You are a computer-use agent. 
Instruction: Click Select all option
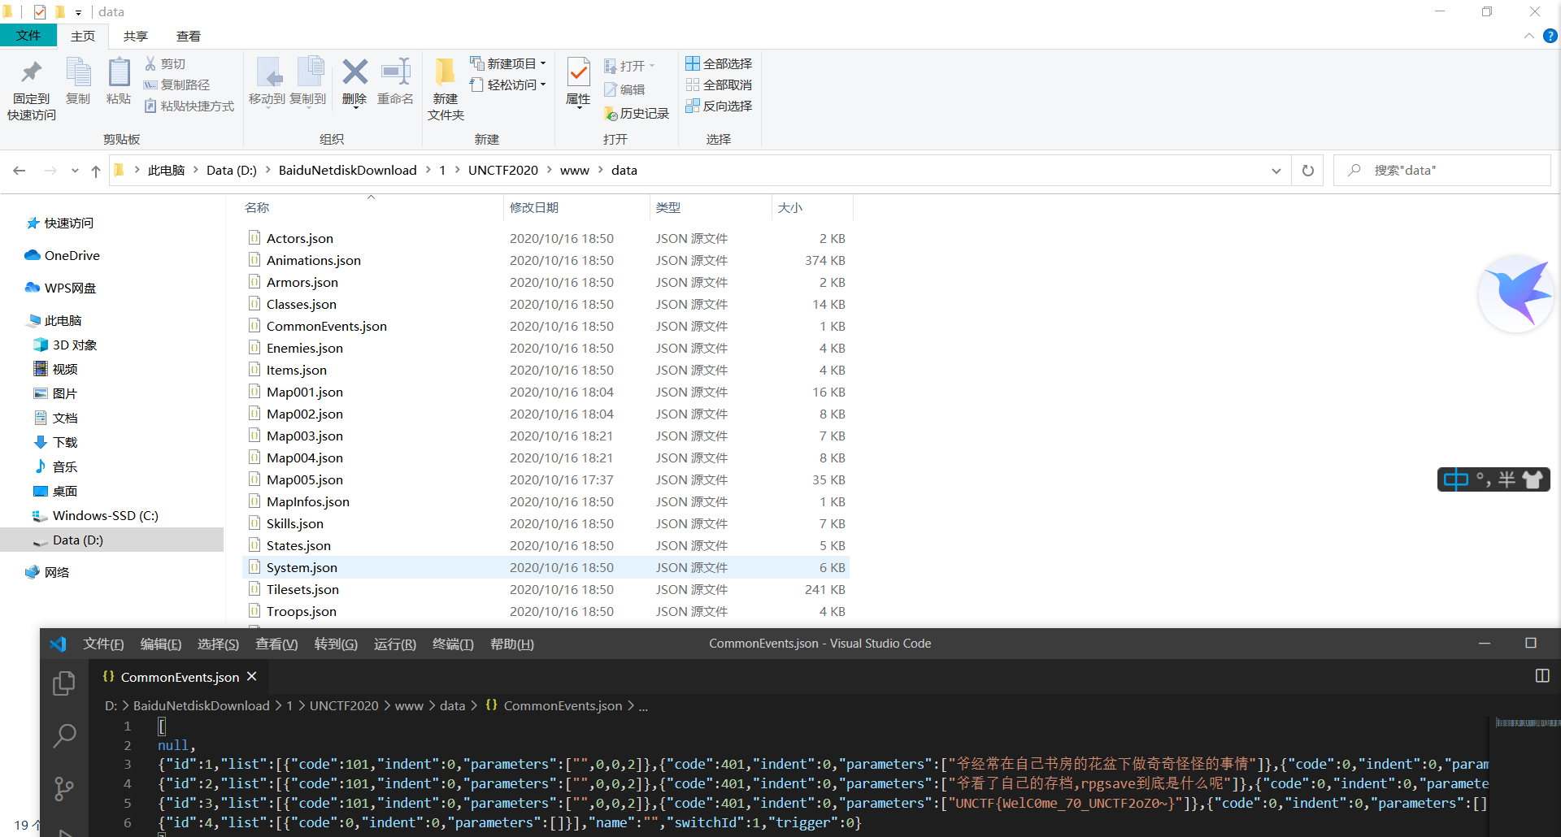pos(719,63)
